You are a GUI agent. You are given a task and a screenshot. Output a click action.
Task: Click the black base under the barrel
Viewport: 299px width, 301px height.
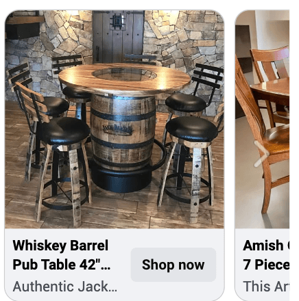coord(121,179)
